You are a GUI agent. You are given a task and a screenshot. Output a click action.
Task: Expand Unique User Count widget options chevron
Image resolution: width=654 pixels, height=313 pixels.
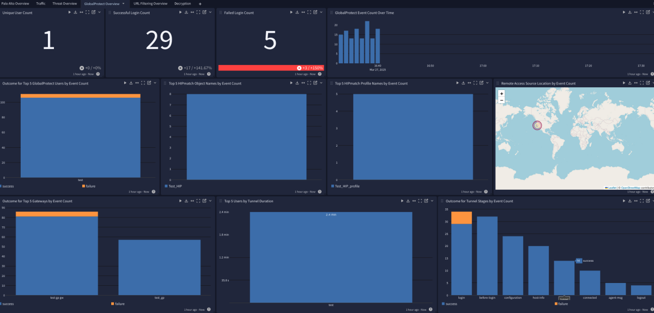[99, 12]
